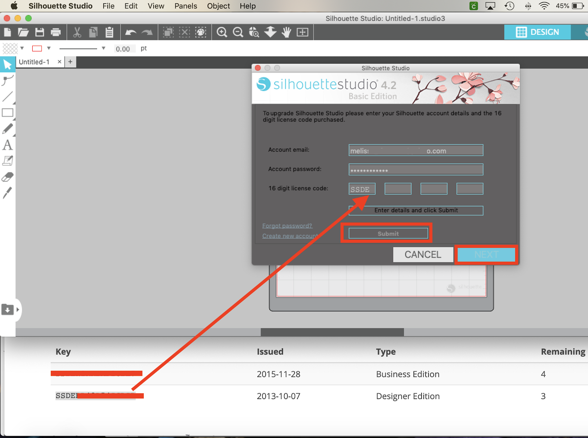Select the Cut scissors icon
The image size is (588, 438).
tap(77, 32)
